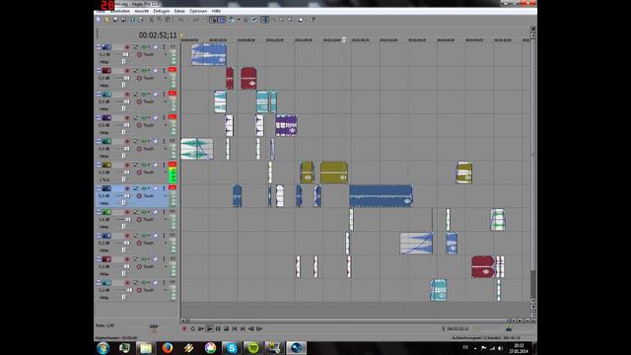Adjust the playback Rate slider

coord(154,326)
